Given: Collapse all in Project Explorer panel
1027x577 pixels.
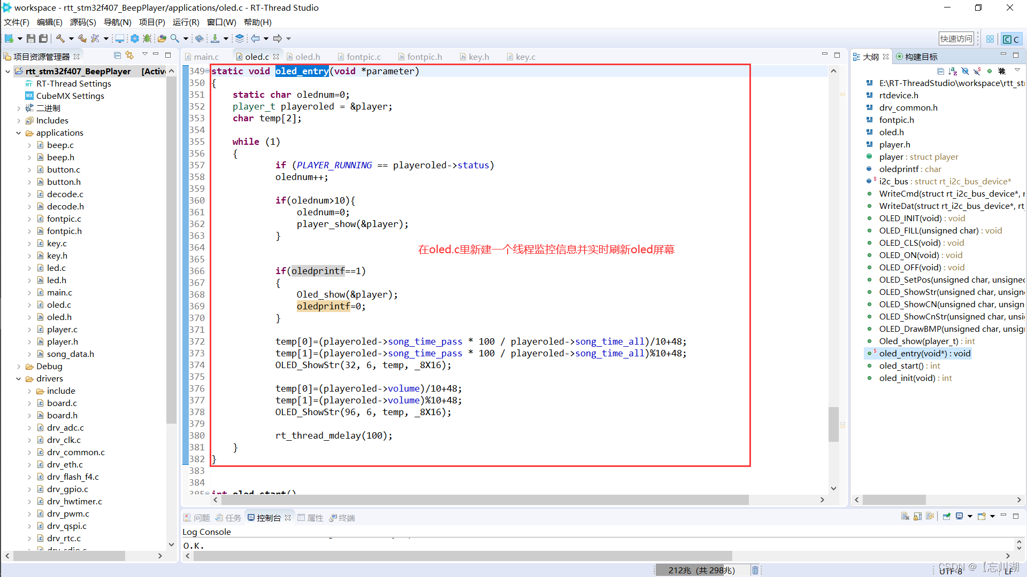Looking at the screenshot, I should point(118,56).
